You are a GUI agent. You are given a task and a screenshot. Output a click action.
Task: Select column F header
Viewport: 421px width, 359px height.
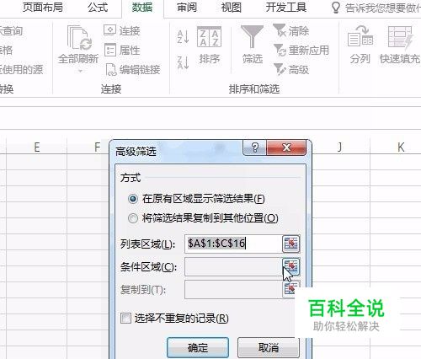coord(97,147)
